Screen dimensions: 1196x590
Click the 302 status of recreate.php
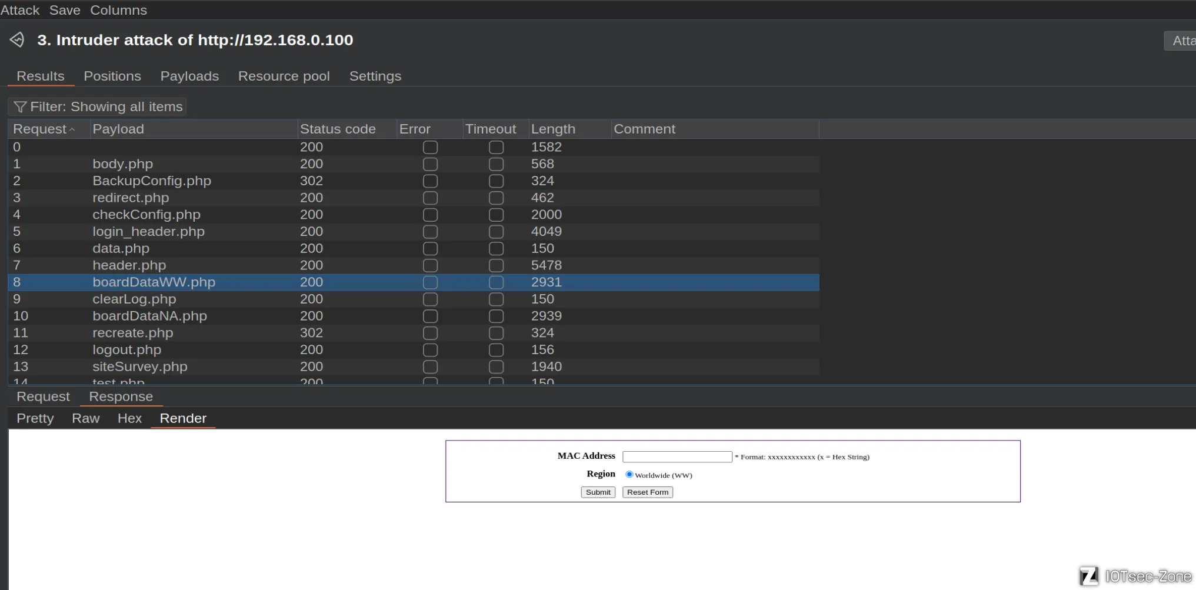(311, 333)
